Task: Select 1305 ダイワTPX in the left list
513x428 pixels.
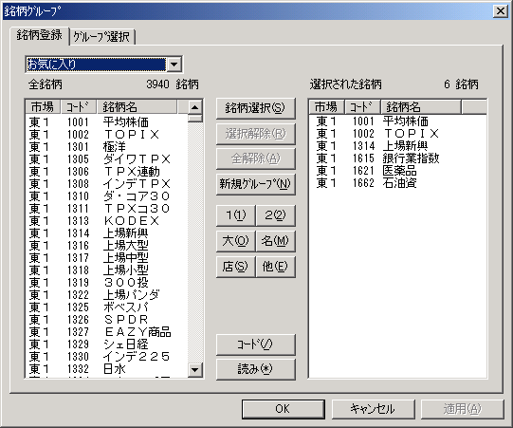Action: pyautogui.click(x=100, y=159)
